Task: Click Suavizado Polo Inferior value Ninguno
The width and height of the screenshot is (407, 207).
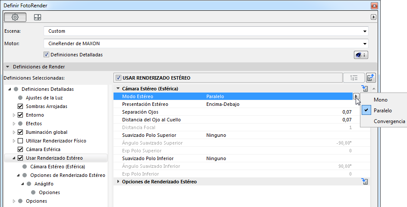Action: 216,159
